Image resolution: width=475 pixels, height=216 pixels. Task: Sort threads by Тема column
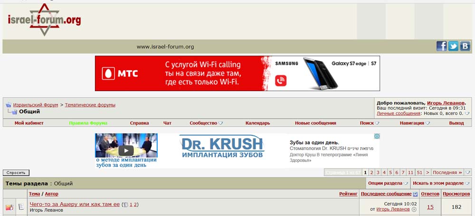pos(34,194)
